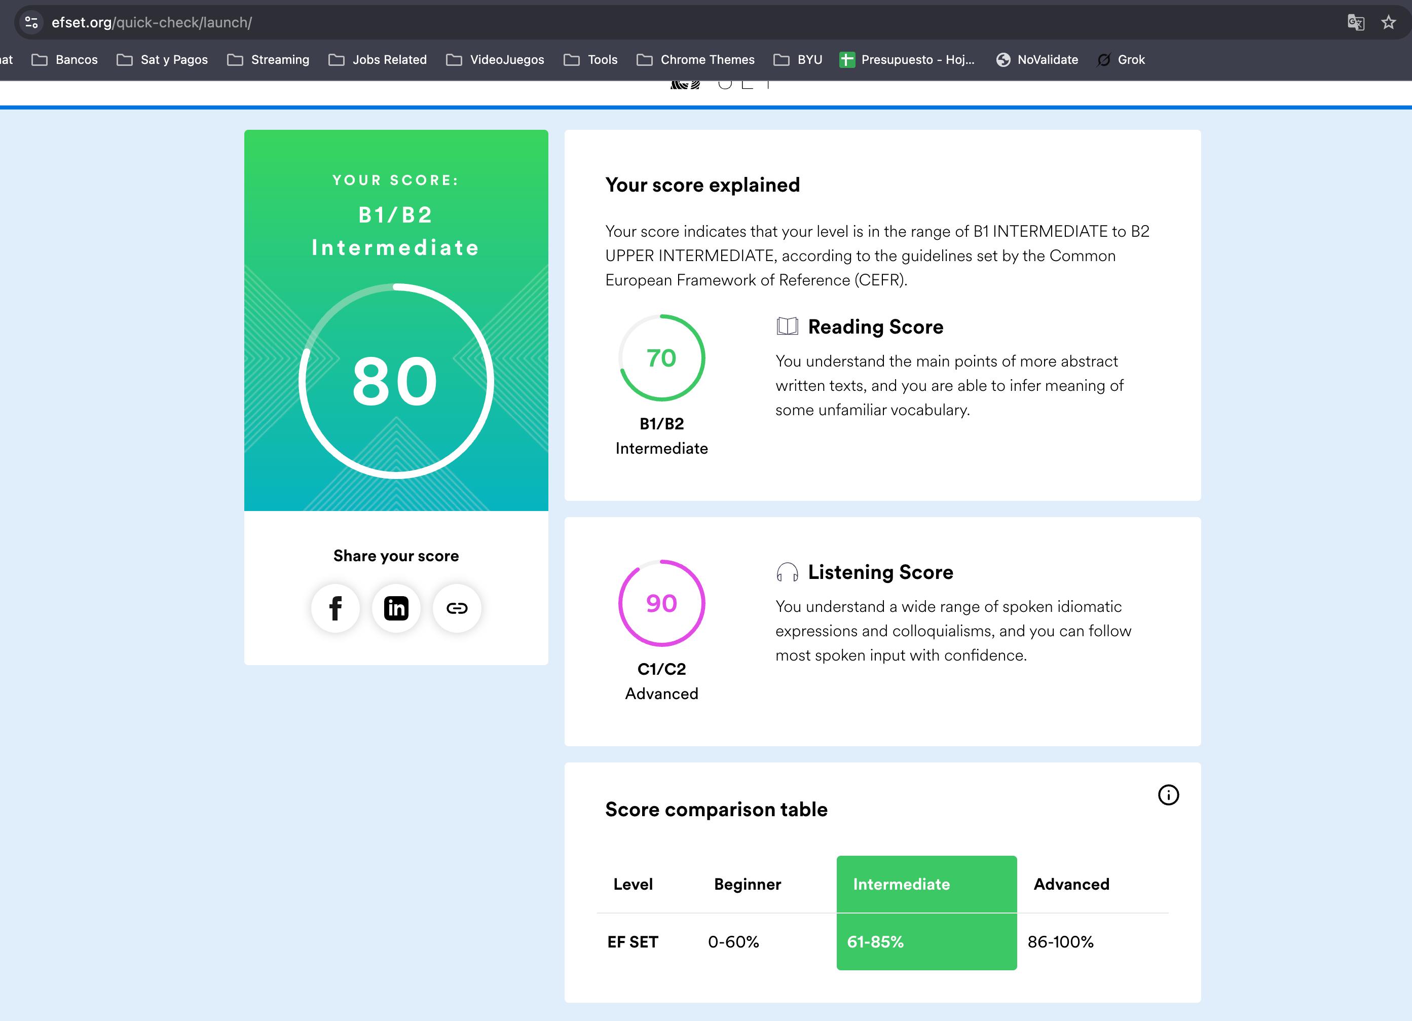Click the overall score 80 circle

(x=396, y=381)
